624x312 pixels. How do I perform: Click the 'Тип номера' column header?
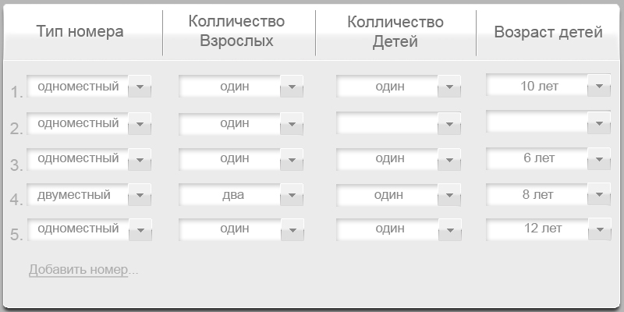[80, 32]
